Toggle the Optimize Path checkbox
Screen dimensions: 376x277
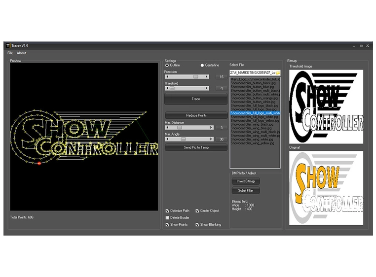167,211
